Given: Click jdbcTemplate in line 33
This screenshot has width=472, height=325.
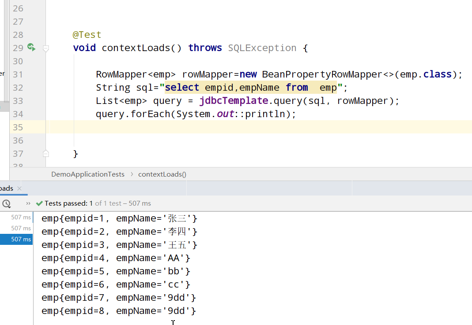Looking at the screenshot, I should [x=234, y=100].
